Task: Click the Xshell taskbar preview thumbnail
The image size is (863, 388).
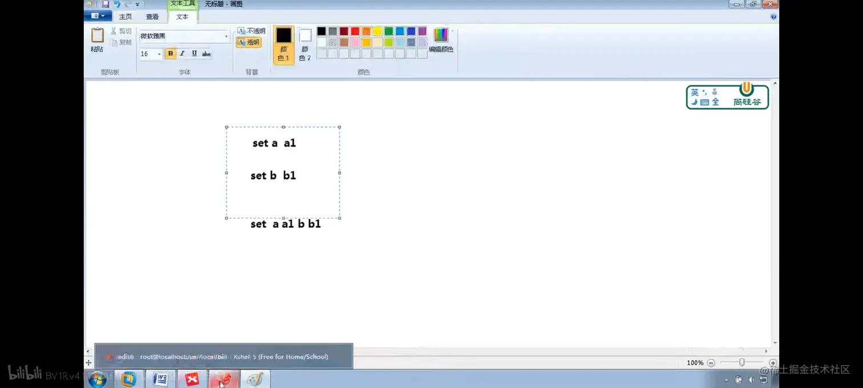Action: click(224, 357)
